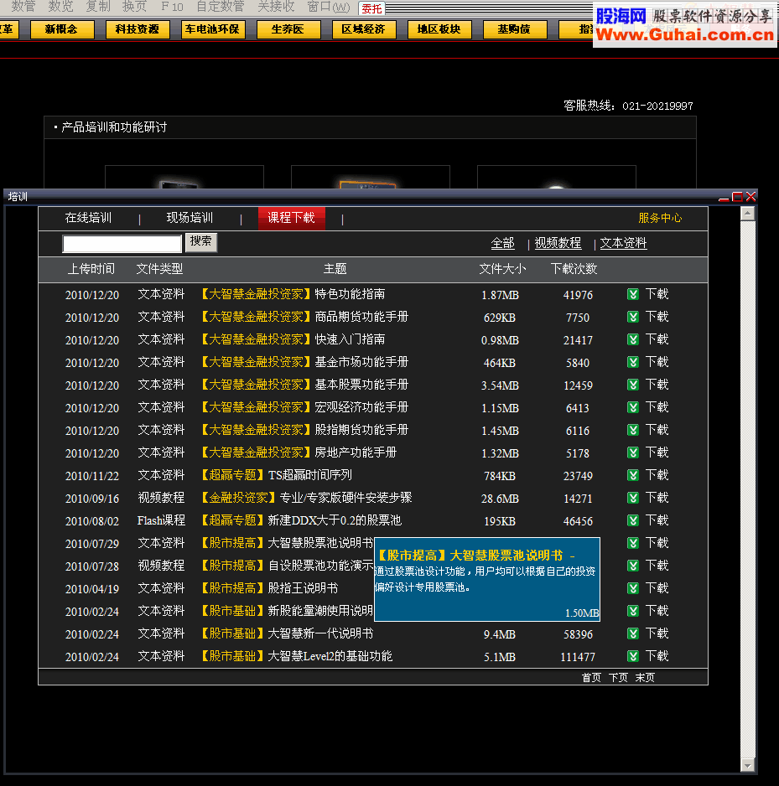Viewport: 779px width, 786px height.
Task: Open the 生养医 sector button
Action: (288, 29)
